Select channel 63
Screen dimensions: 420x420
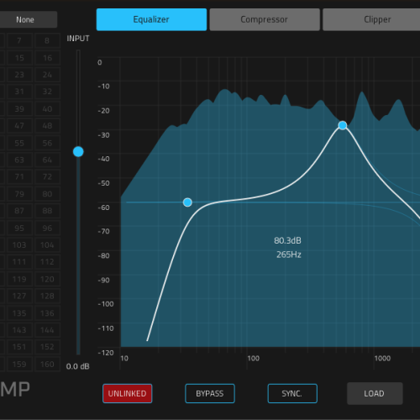[19, 160]
